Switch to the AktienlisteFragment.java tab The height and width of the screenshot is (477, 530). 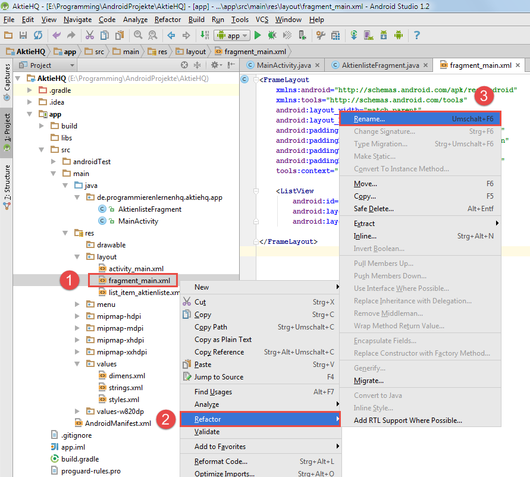[380, 65]
